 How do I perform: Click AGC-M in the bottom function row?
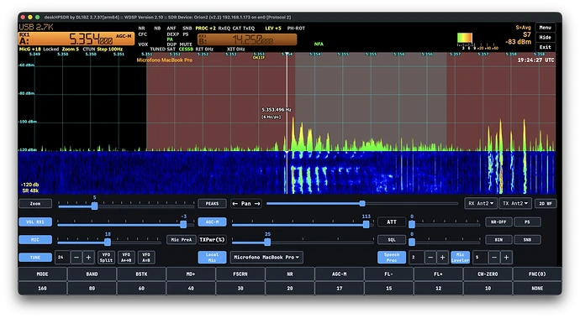(340, 274)
